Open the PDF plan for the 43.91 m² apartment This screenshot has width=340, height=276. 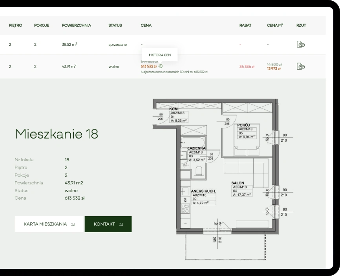click(x=301, y=67)
